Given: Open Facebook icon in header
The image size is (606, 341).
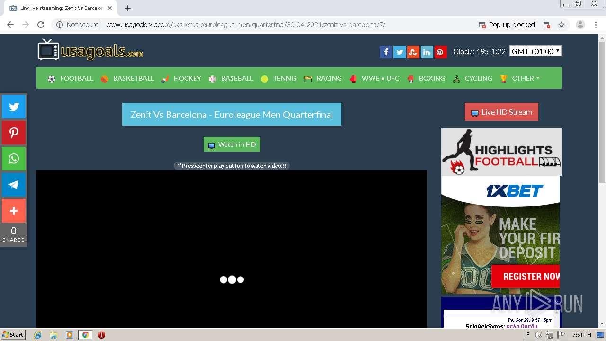Looking at the screenshot, I should coord(386,52).
